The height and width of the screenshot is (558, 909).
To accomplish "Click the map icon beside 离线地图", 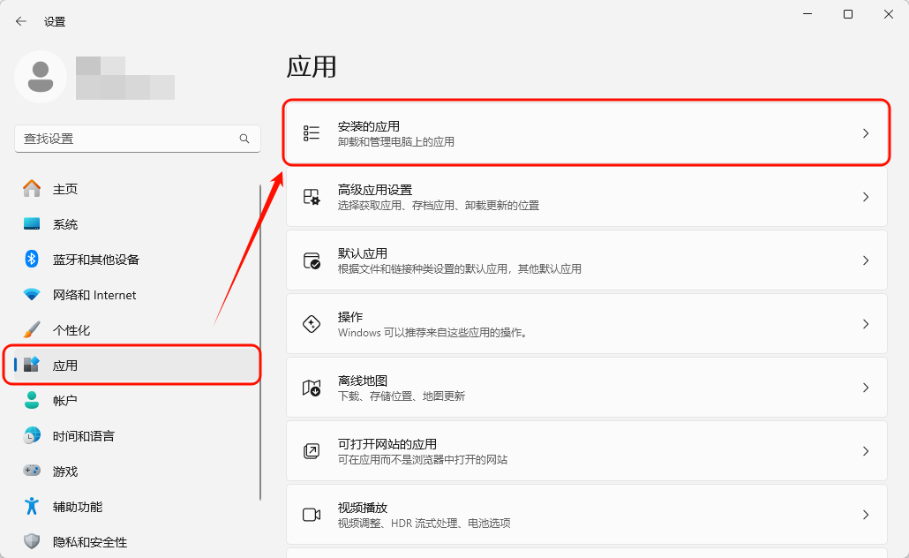I will (312, 388).
